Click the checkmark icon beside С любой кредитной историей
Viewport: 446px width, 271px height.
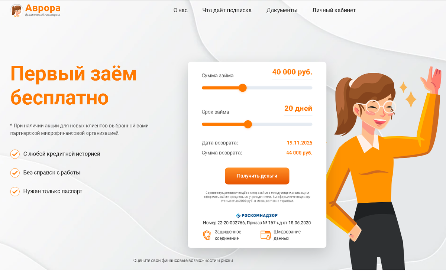15,154
